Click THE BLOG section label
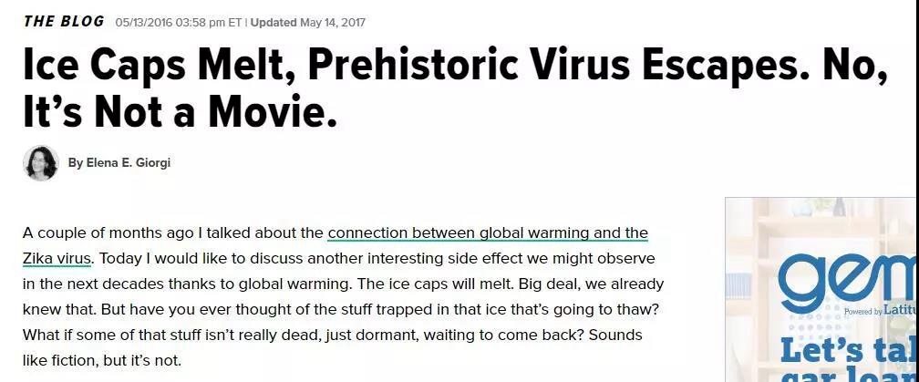The height and width of the screenshot is (382, 919). click(x=64, y=22)
